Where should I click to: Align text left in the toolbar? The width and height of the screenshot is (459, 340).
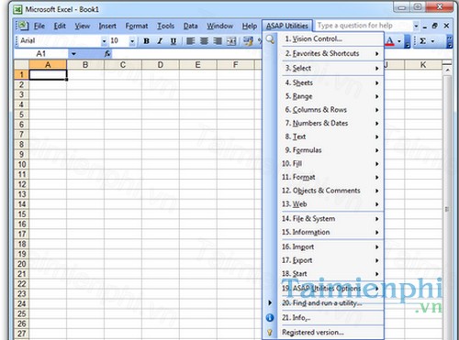coord(190,41)
